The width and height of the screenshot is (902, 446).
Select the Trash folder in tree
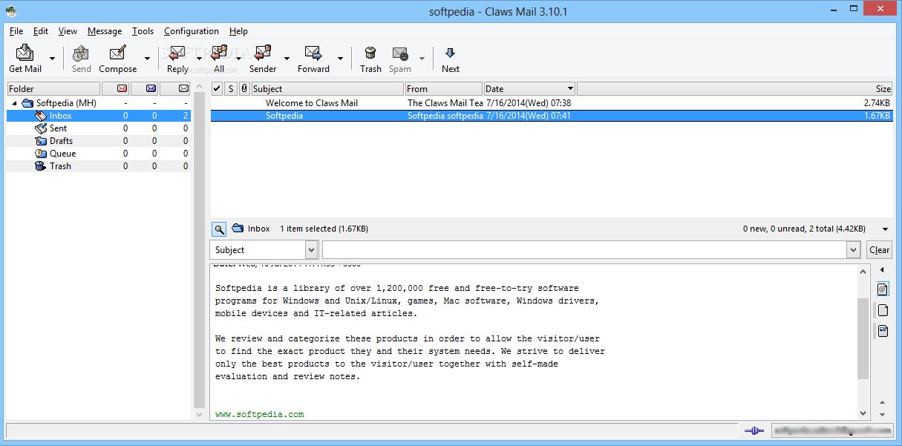(x=99, y=166)
